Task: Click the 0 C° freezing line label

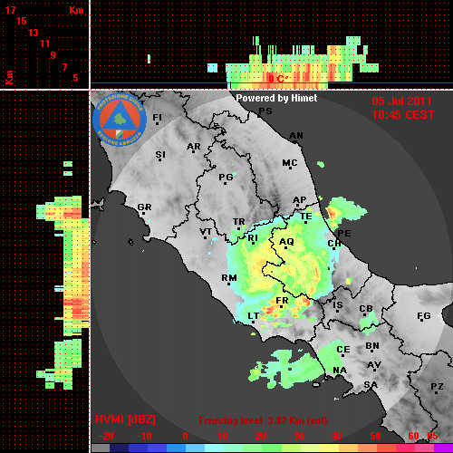Action: pyautogui.click(x=278, y=79)
